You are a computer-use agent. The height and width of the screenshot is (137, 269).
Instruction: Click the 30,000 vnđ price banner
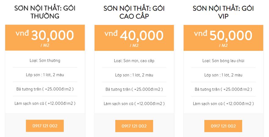[45, 38]
